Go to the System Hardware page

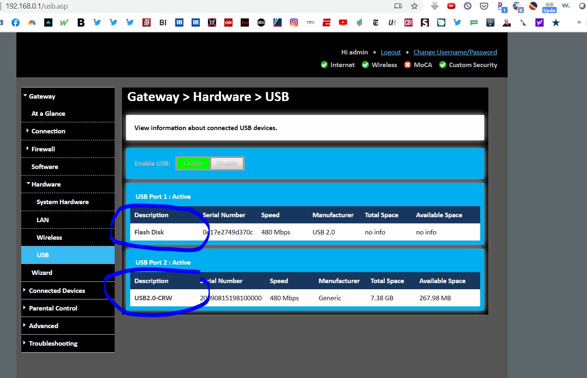pos(62,202)
